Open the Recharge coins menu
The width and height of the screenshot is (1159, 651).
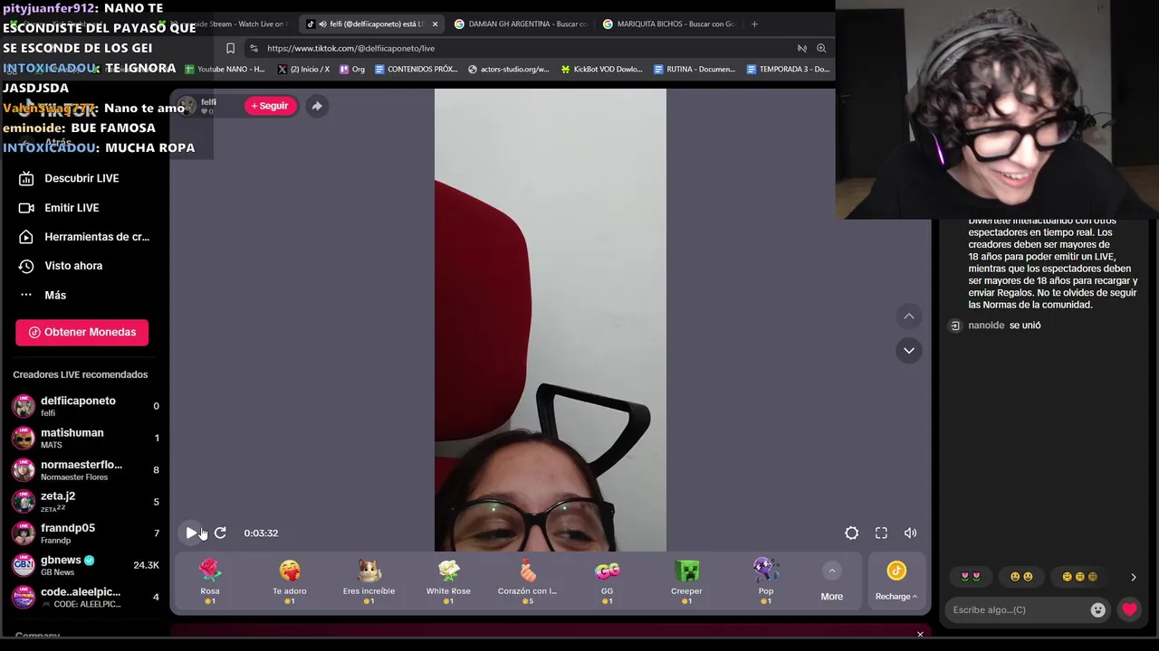coord(896,582)
